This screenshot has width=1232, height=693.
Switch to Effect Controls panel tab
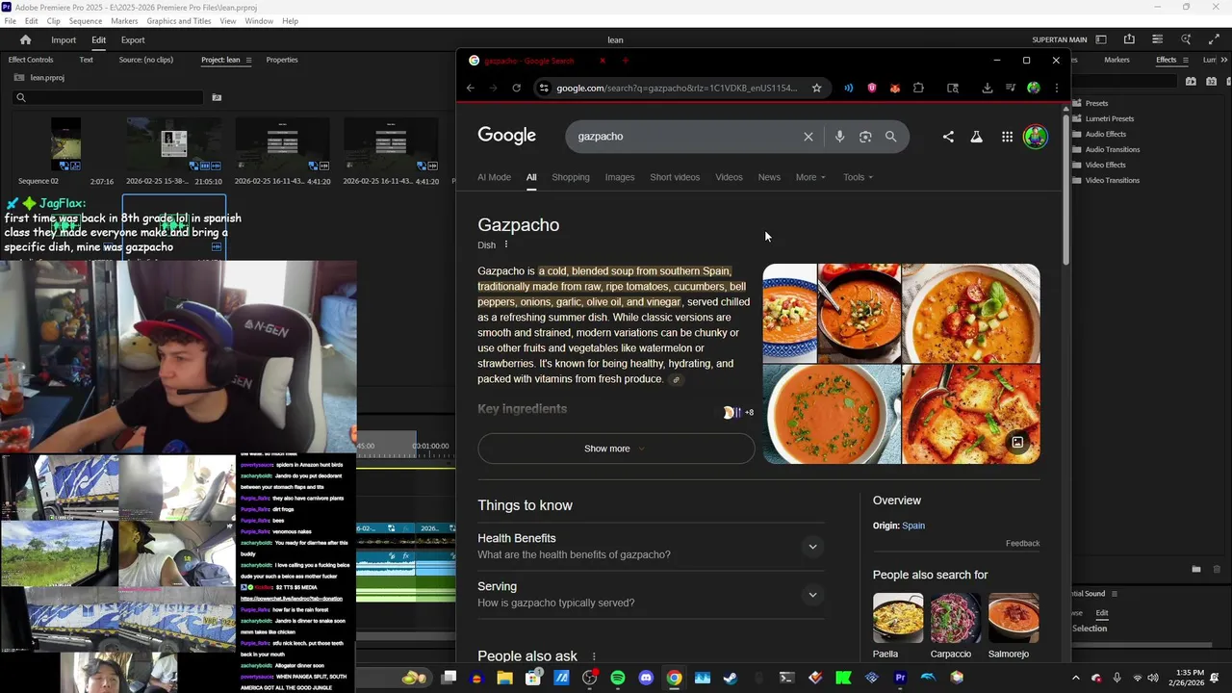point(31,60)
